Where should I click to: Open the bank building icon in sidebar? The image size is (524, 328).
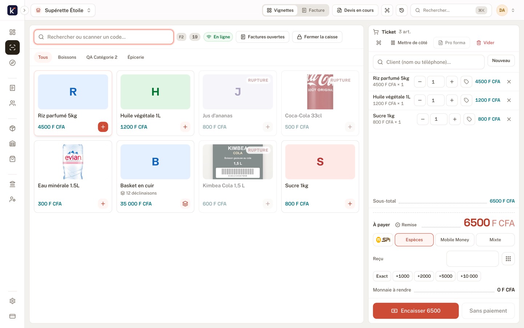coord(12,184)
